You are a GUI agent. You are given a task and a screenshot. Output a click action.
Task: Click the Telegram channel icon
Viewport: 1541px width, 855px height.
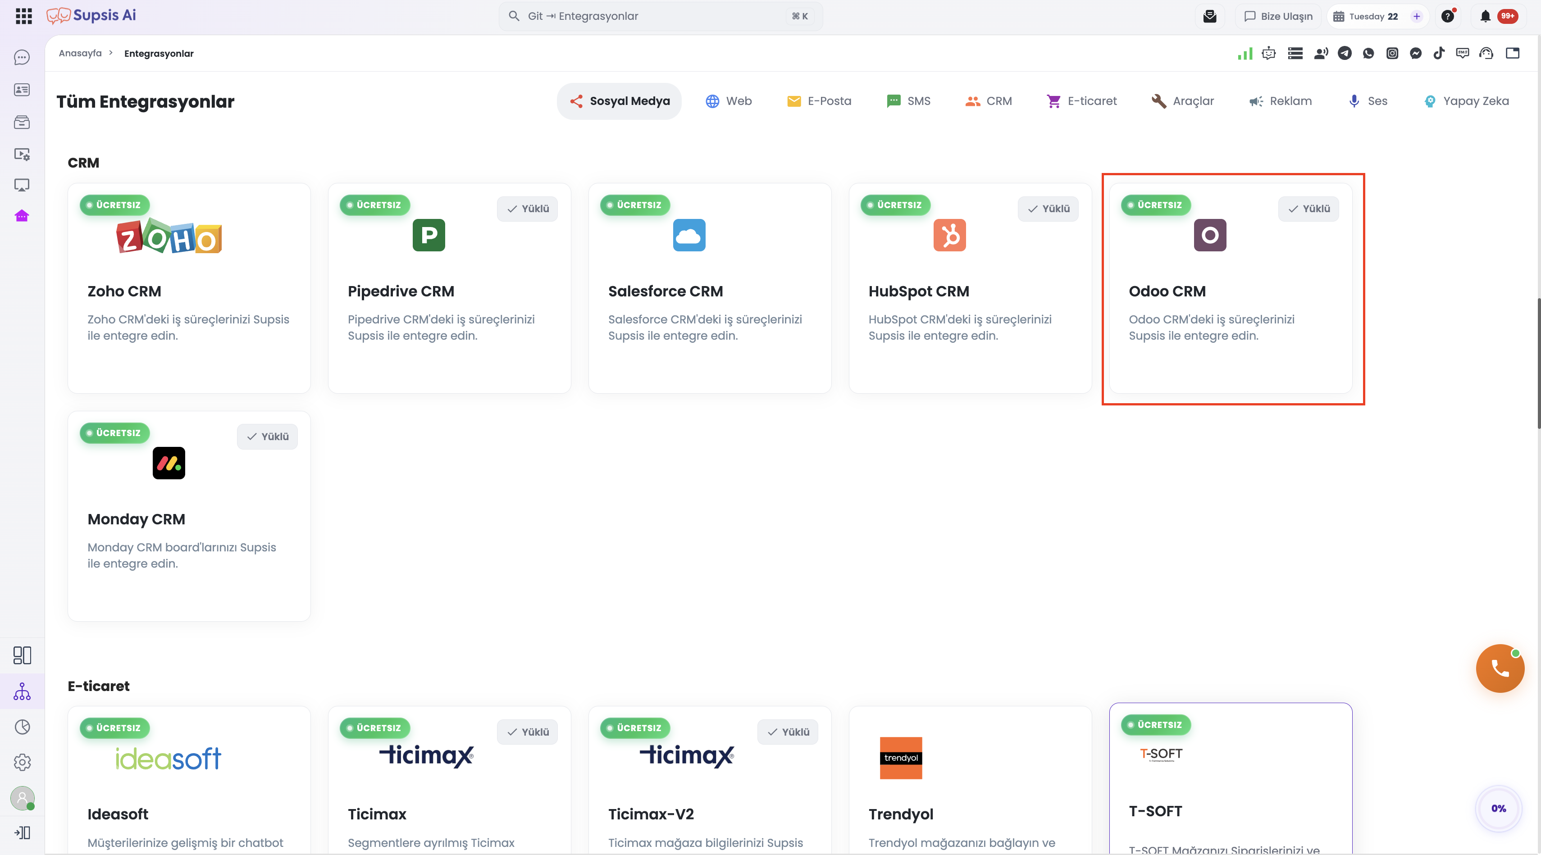1345,53
